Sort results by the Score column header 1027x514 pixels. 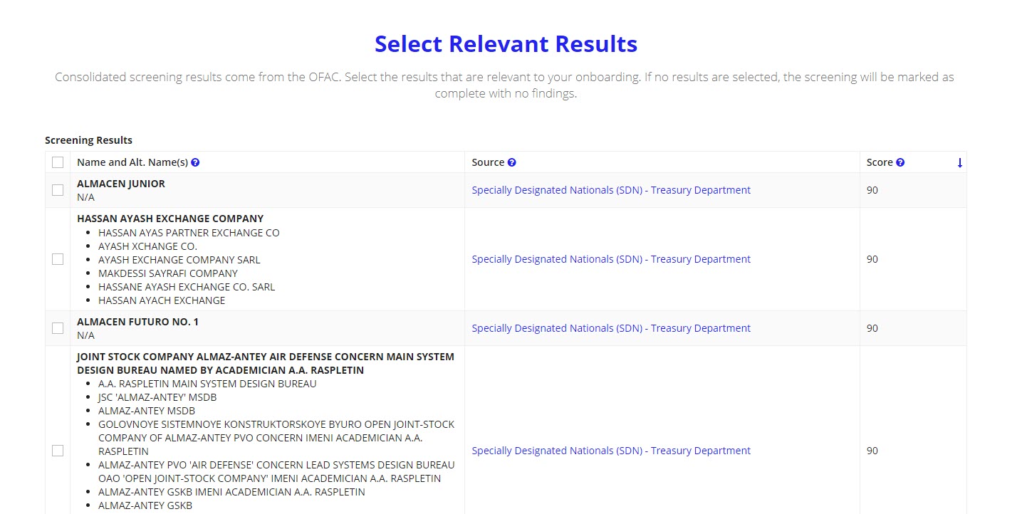[x=878, y=162]
